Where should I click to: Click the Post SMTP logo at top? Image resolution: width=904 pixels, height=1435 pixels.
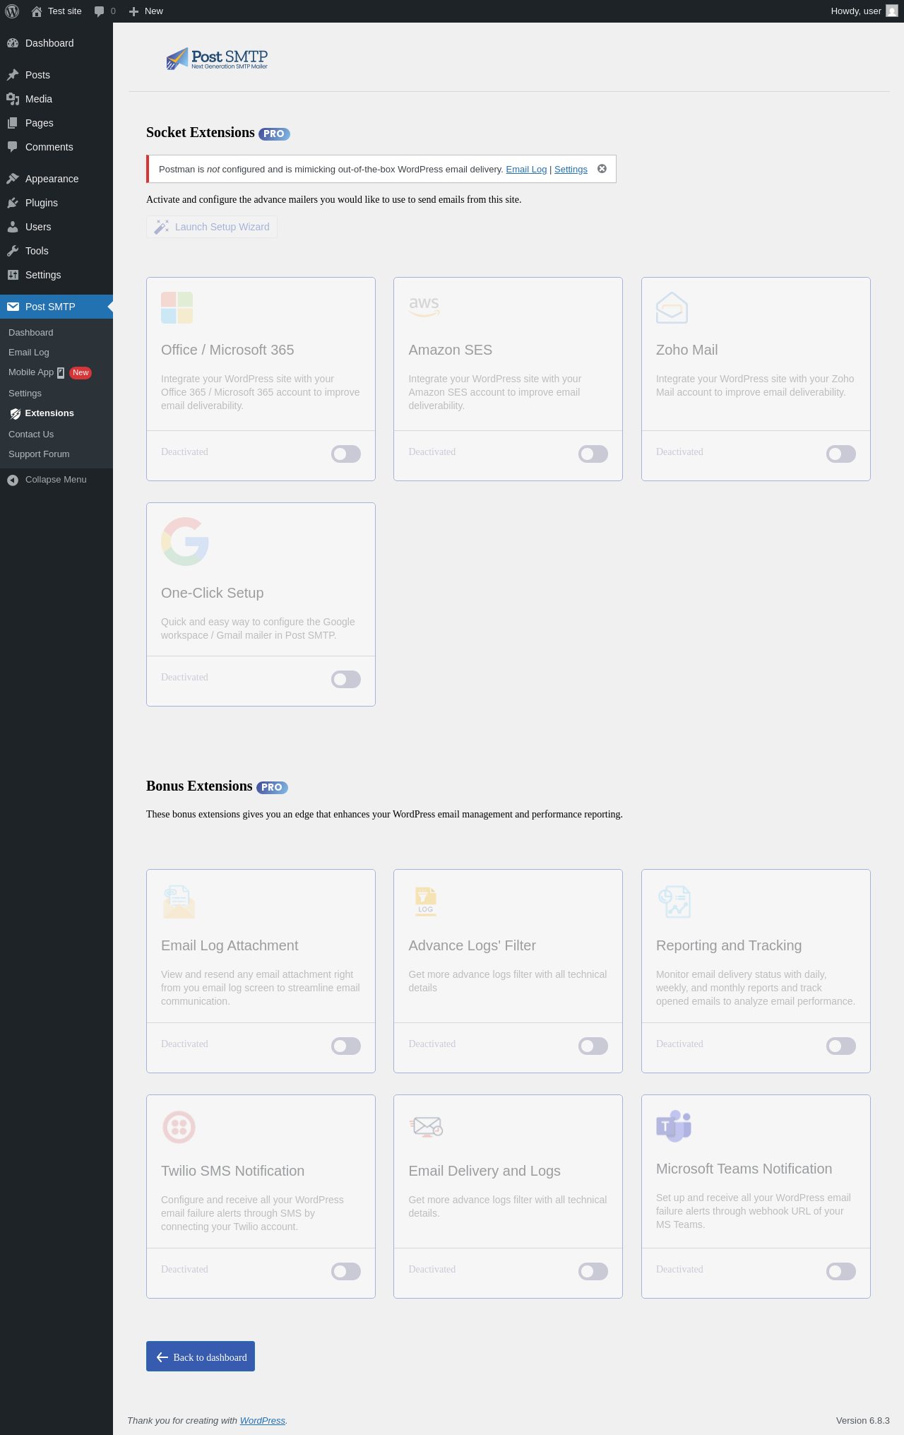[x=217, y=59]
